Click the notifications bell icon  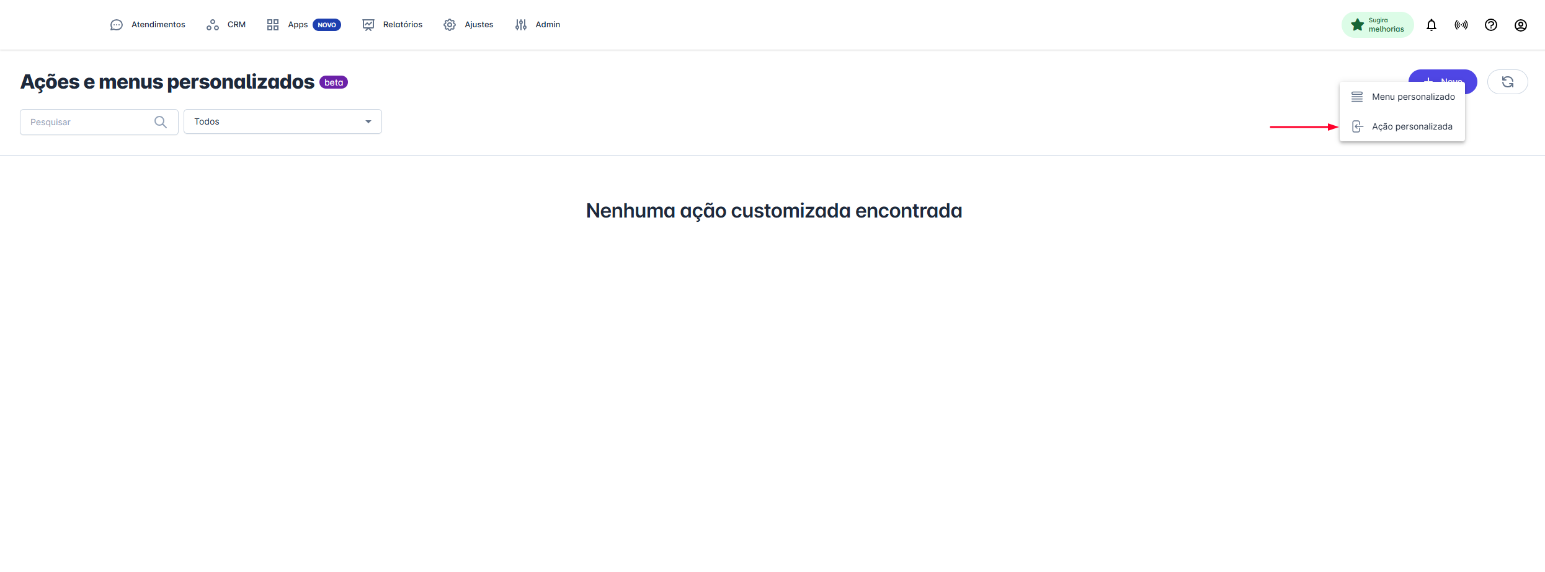pos(1431,25)
